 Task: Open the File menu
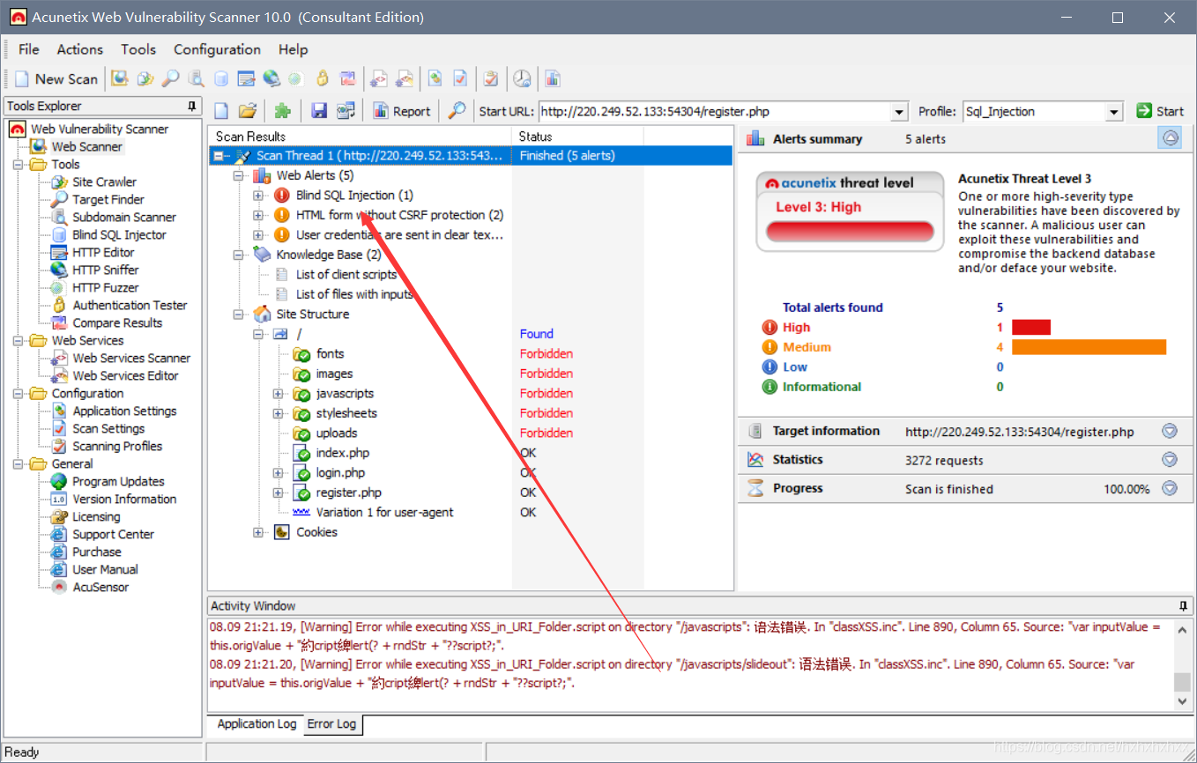(28, 49)
